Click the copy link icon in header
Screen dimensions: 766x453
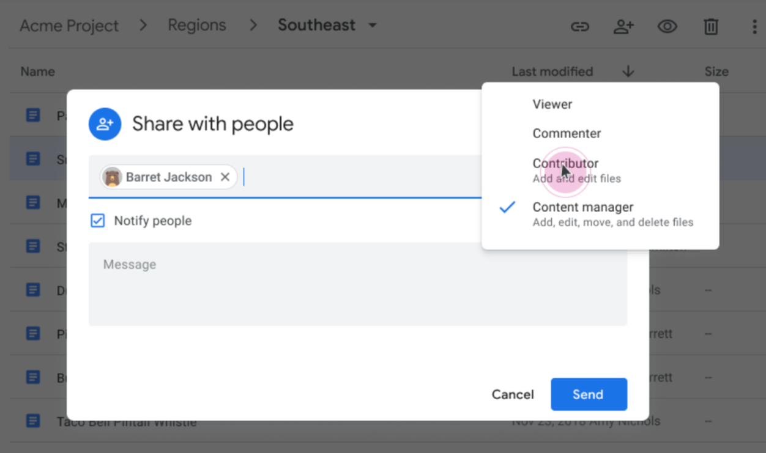[579, 26]
